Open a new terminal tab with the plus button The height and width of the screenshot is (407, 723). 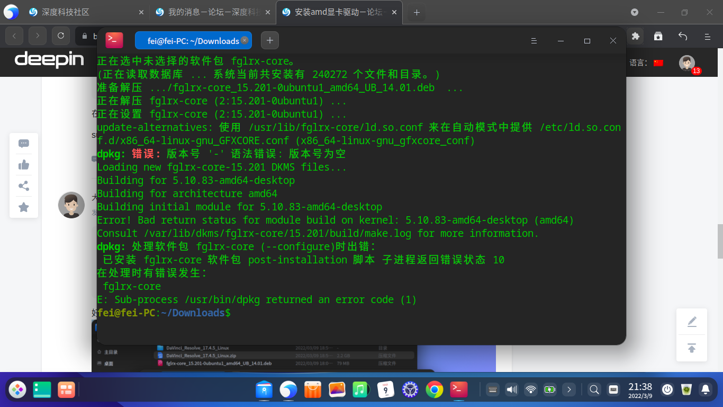(270, 40)
